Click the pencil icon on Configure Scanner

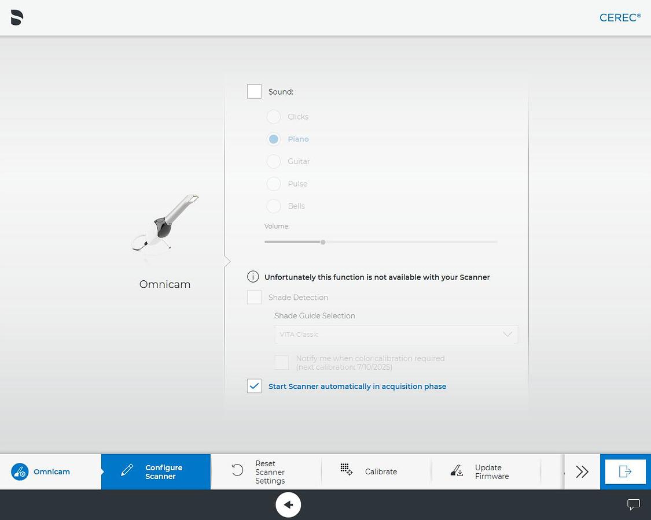coord(127,471)
